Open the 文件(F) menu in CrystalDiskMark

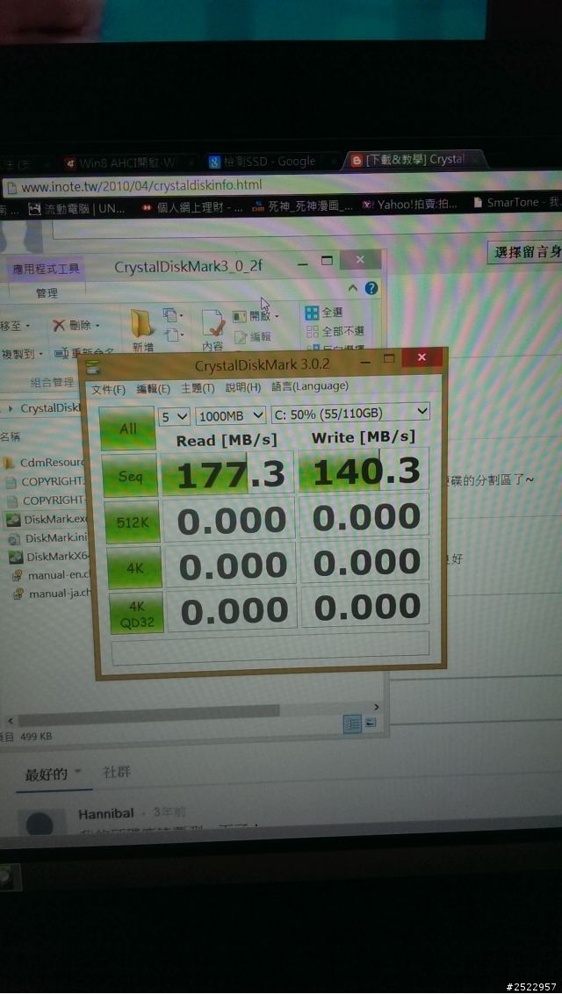(108, 389)
